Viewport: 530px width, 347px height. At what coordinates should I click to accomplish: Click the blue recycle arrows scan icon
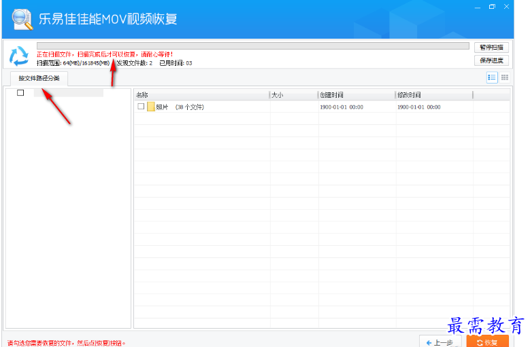click(x=20, y=56)
